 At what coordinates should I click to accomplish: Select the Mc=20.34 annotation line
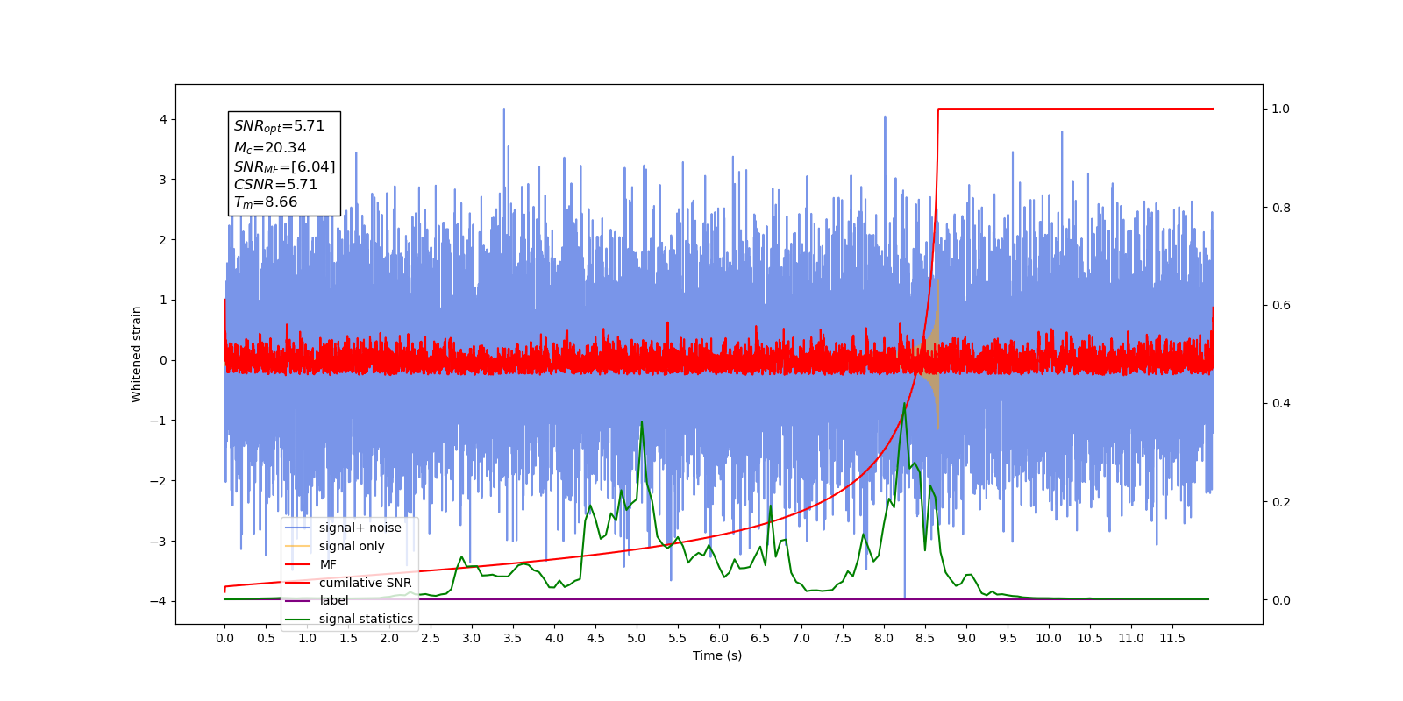270,147
